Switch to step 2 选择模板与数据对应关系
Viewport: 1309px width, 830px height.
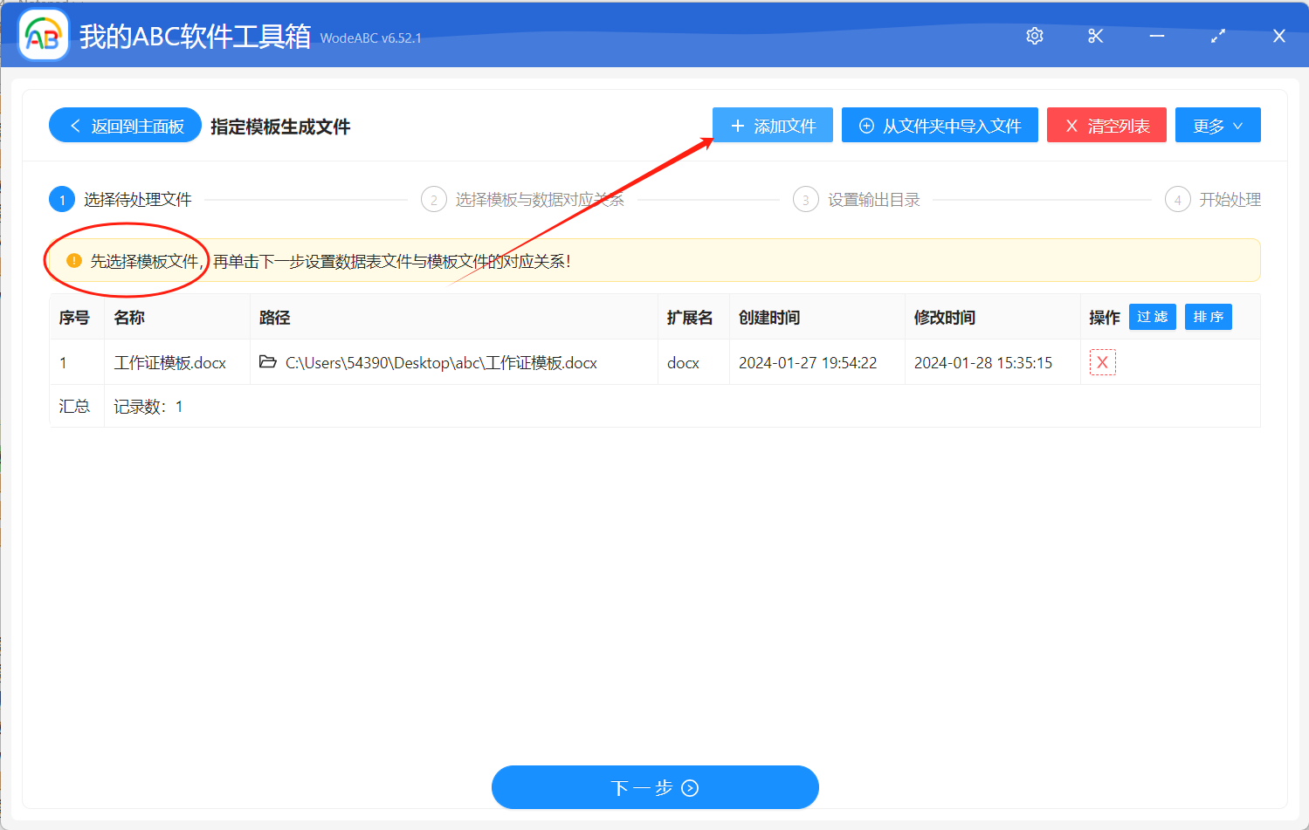tap(434, 199)
